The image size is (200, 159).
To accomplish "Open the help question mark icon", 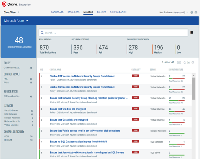I will [192, 13].
